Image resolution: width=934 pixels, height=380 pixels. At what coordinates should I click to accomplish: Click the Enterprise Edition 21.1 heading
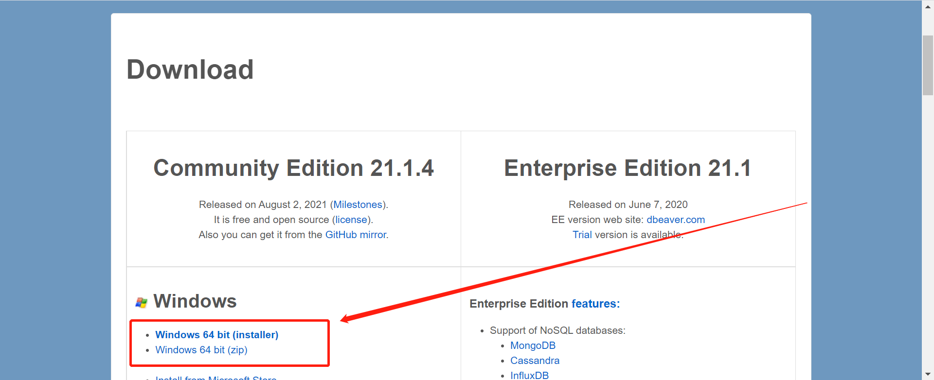click(628, 168)
